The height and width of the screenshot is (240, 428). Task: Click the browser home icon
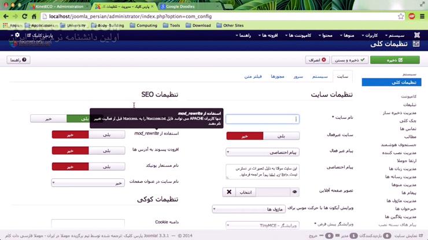tap(34, 16)
